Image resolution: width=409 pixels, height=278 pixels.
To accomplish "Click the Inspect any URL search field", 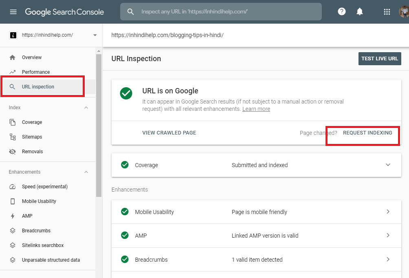I will pos(221,12).
